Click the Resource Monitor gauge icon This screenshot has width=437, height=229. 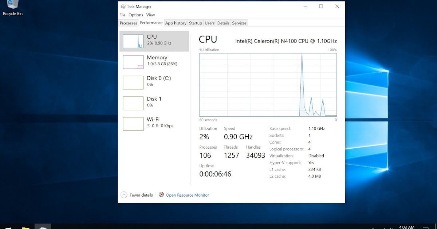click(x=161, y=195)
